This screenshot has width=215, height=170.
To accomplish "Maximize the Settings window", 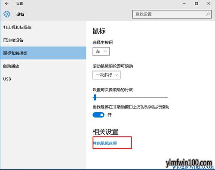I will (x=197, y=3).
